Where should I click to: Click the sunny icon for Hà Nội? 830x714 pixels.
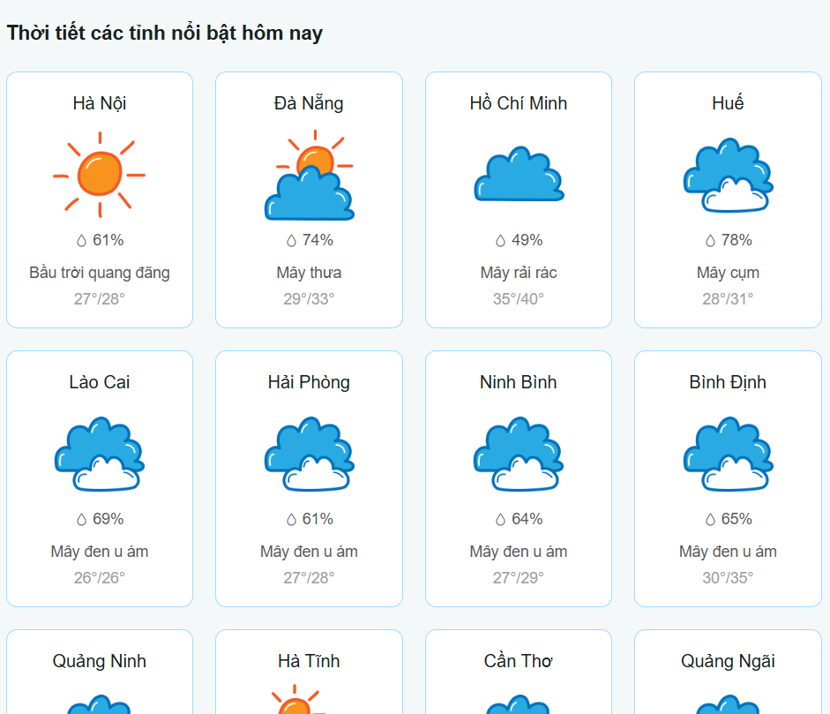pos(100,175)
